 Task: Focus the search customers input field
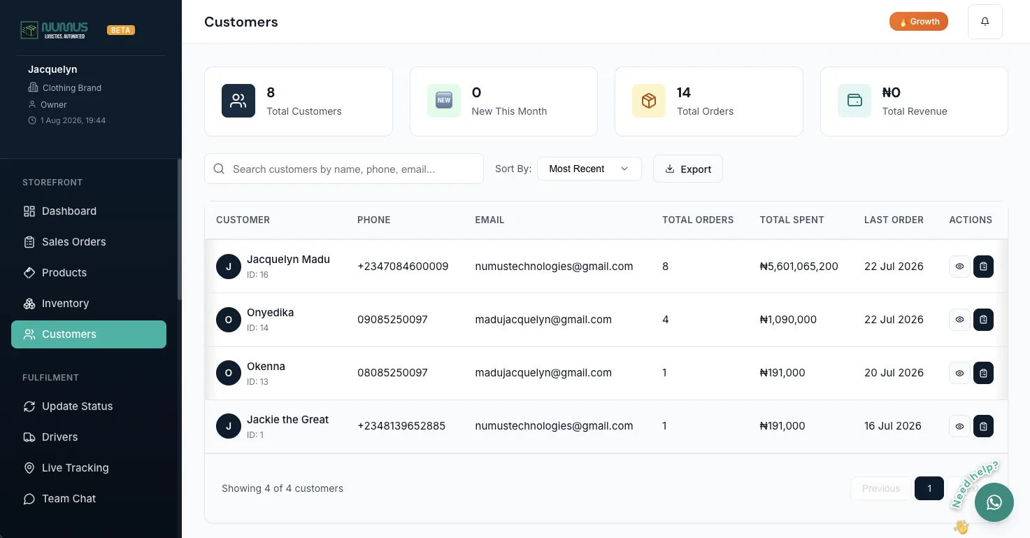pos(344,169)
